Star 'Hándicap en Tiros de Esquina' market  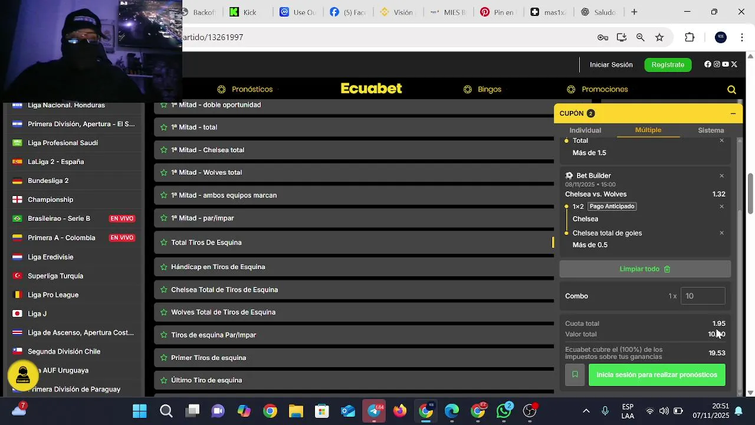[x=164, y=267]
